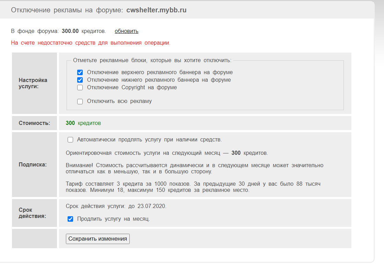Click the Внимание! dynamic cost warning paragraph

195,169
